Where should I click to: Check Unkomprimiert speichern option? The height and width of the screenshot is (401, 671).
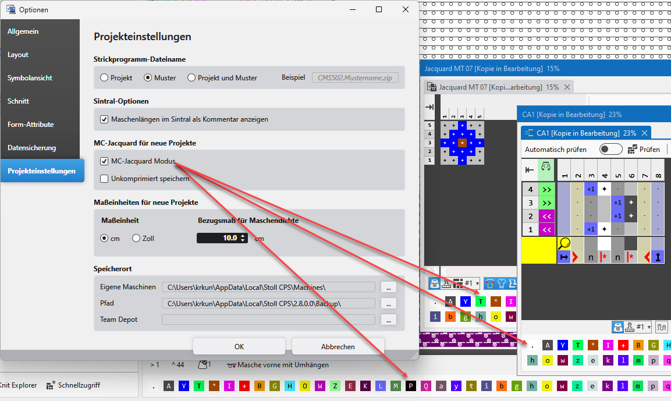pyautogui.click(x=104, y=179)
